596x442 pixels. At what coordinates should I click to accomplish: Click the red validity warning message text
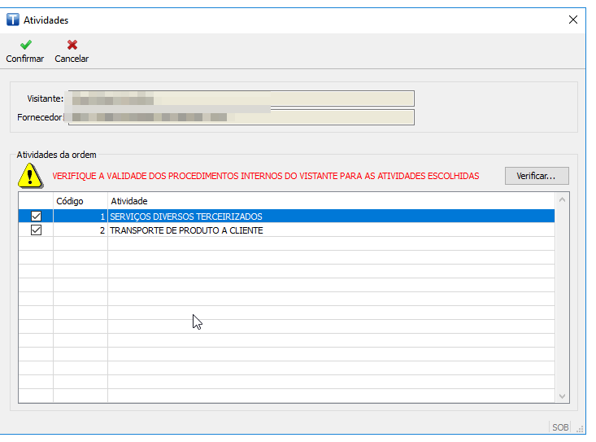click(266, 176)
